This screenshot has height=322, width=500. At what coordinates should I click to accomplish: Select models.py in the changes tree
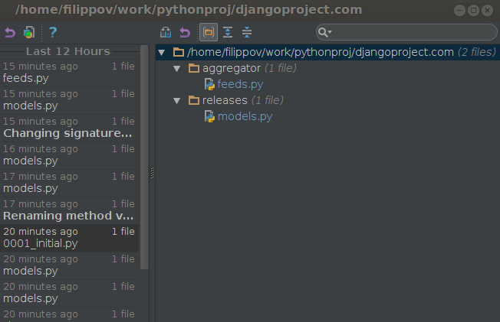245,116
